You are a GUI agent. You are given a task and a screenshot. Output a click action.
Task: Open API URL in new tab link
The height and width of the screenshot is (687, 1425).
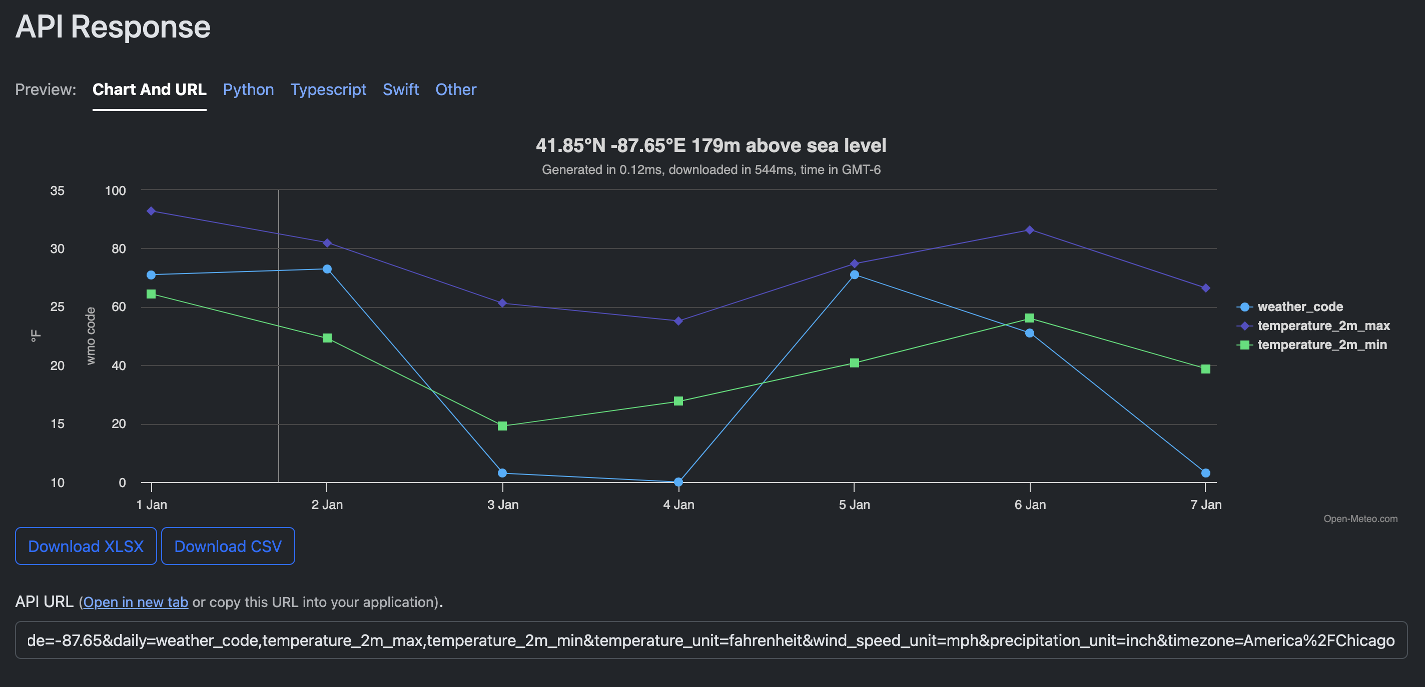pos(136,602)
